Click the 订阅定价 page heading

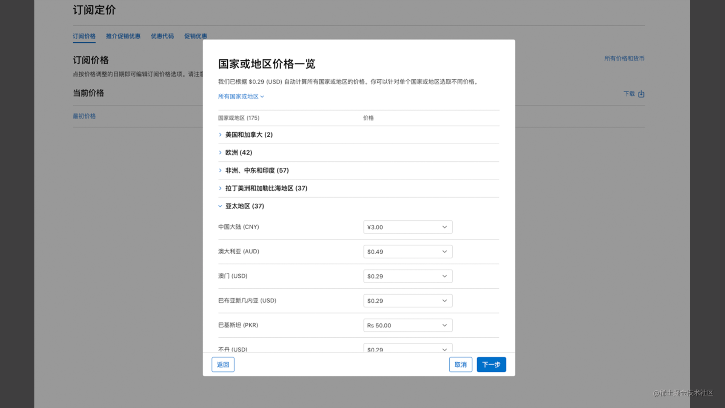coord(94,10)
